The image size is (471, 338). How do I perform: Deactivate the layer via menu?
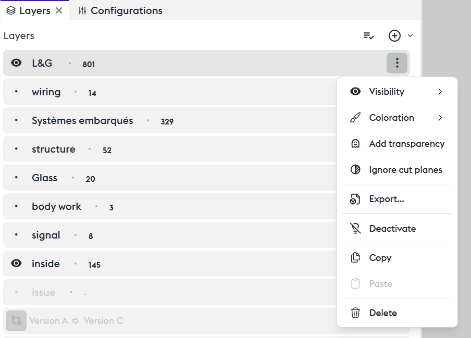(x=392, y=229)
